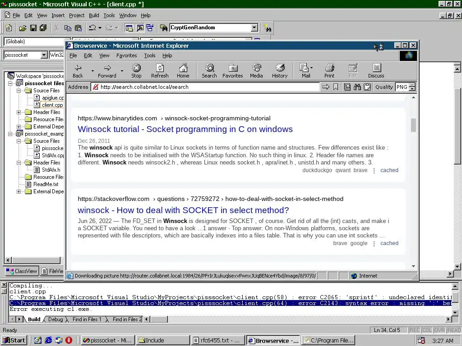Collapse the pisssocket files tree node
The height and width of the screenshot is (346, 462).
(x=10, y=83)
